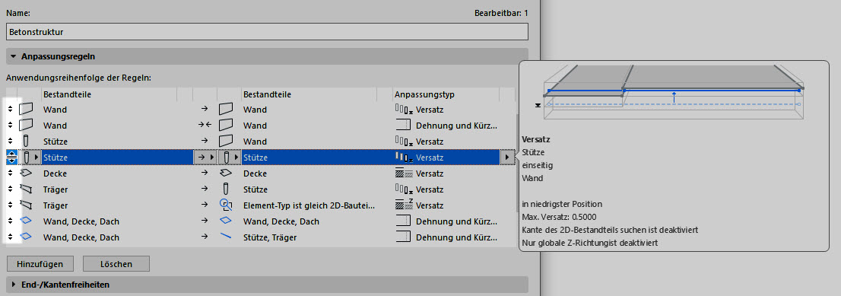The image size is (841, 296).
Task: Click the Versatz text in the Träger → Stütze row
Action: tap(430, 189)
